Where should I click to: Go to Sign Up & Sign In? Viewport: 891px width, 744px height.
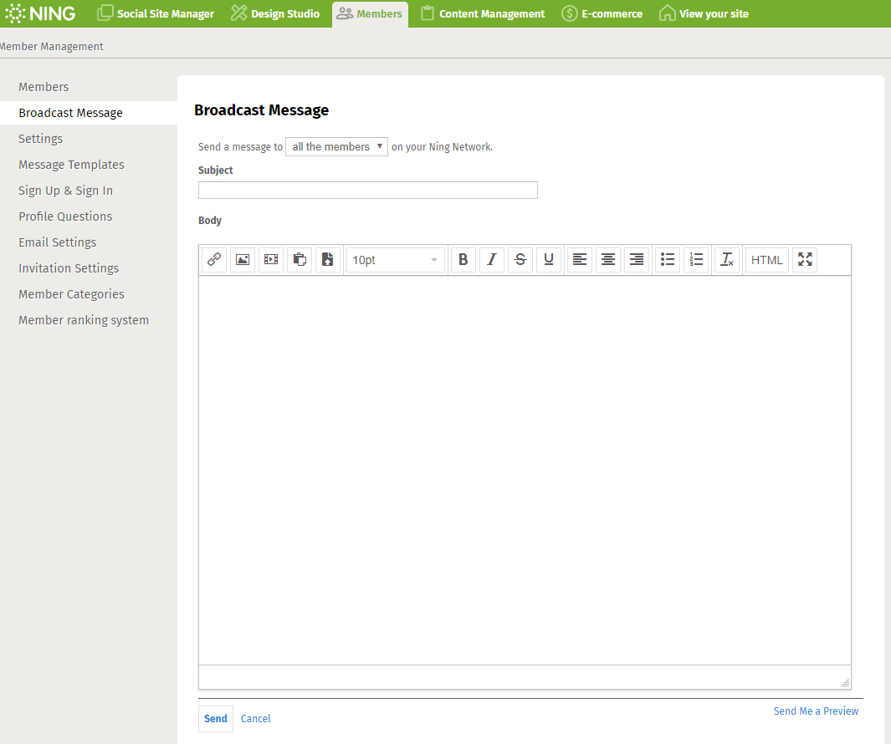66,191
